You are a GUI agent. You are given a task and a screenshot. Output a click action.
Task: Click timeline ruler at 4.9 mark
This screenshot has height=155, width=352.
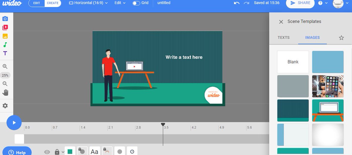pos(222,128)
